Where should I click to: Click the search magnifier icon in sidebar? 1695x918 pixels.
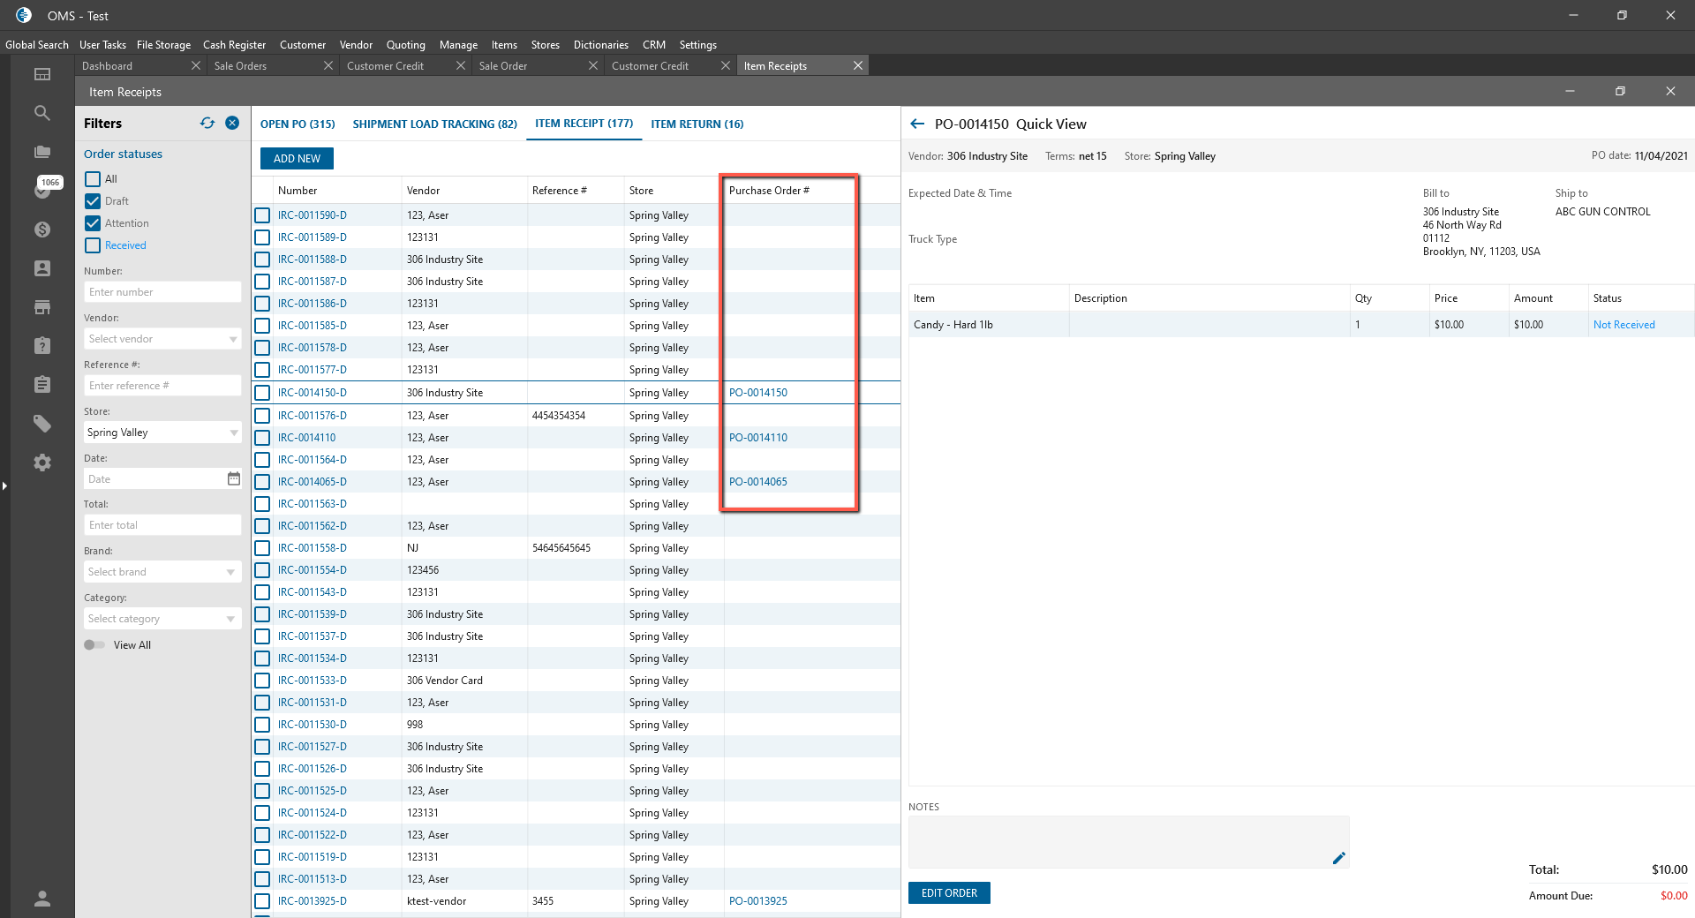click(41, 113)
